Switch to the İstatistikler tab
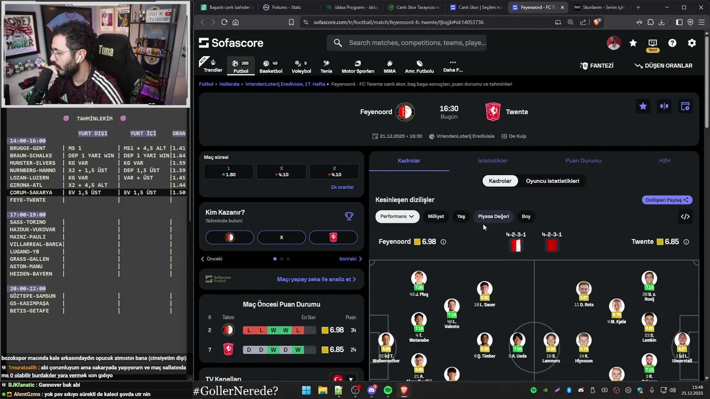 (x=493, y=161)
